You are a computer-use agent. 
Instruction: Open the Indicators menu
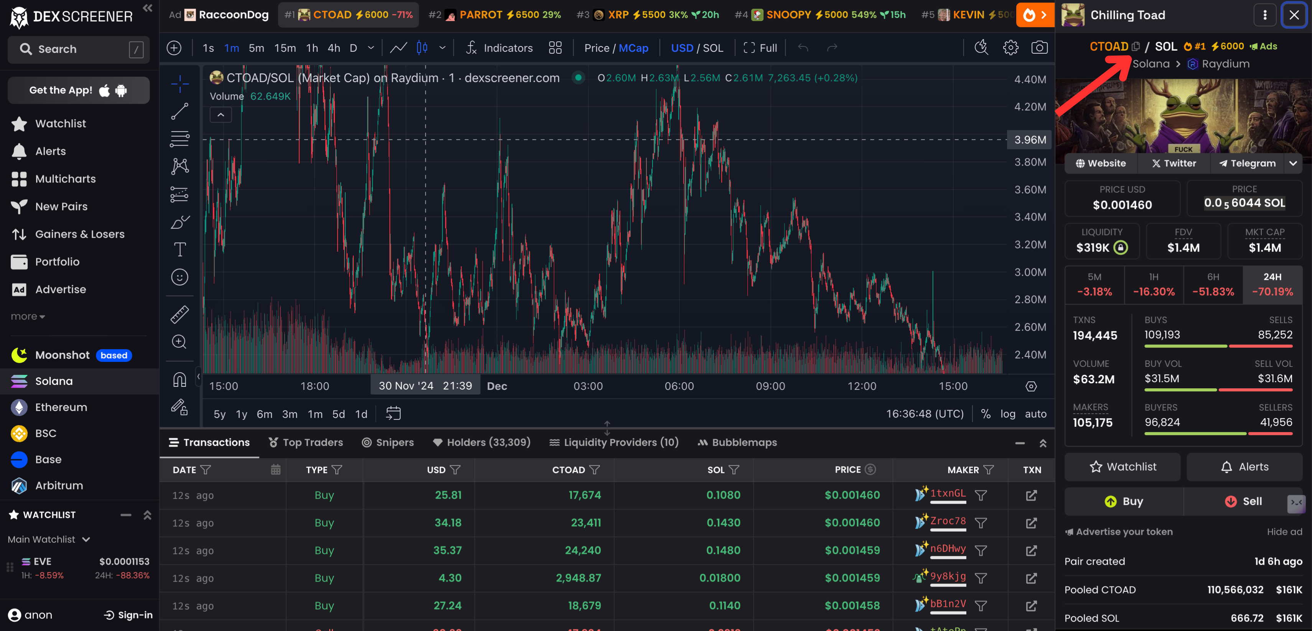pos(499,48)
